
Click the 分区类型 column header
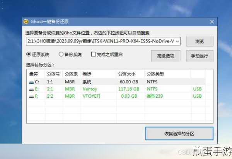click(168, 74)
